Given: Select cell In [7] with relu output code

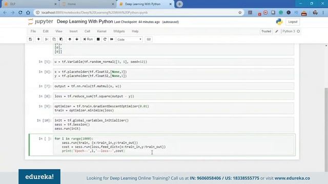Looking at the screenshot, I should point(173,86).
